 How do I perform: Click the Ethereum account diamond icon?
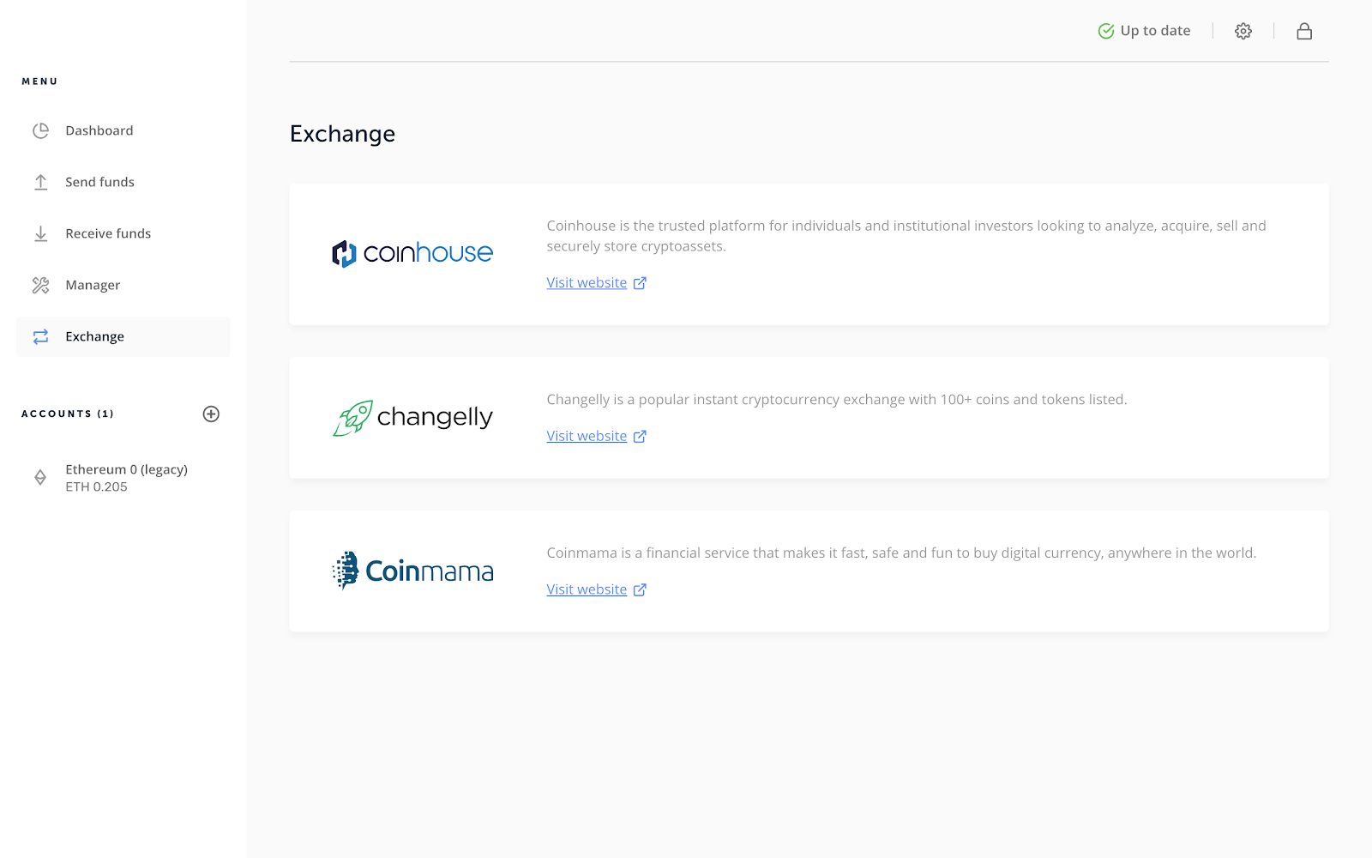pos(39,477)
